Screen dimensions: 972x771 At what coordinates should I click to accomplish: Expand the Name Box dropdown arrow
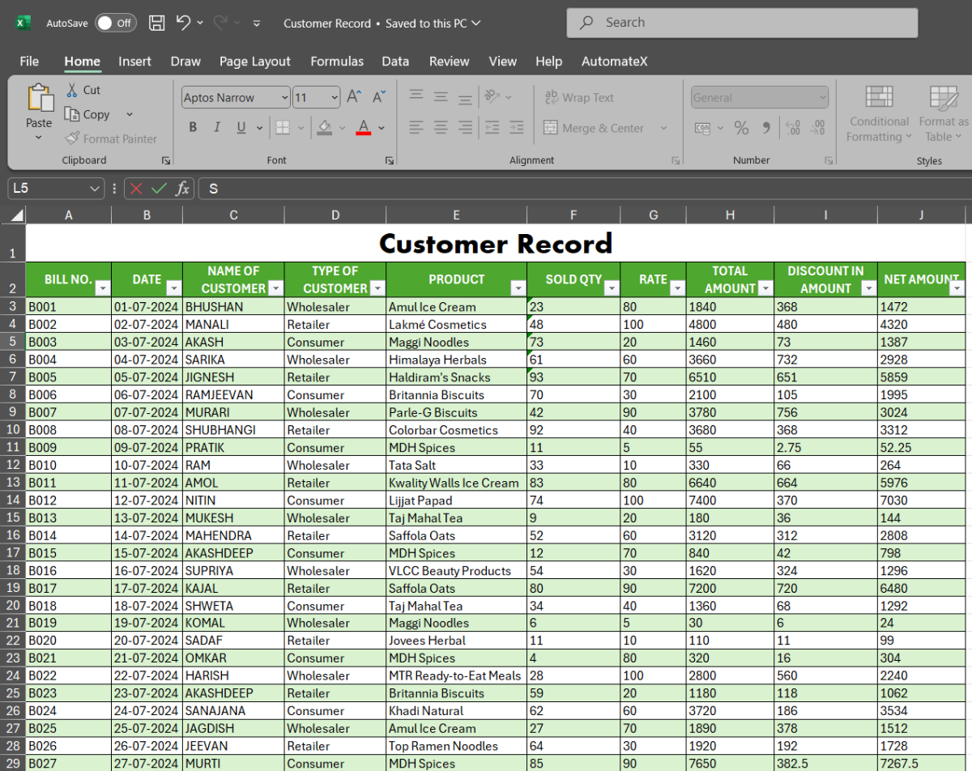(96, 189)
